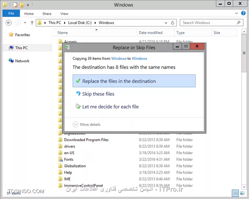
Task: Choose Skip these files option
Action: click(98, 94)
